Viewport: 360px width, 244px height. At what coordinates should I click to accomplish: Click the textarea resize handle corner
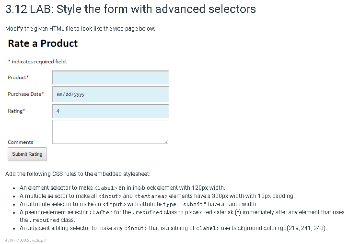click(x=166, y=142)
